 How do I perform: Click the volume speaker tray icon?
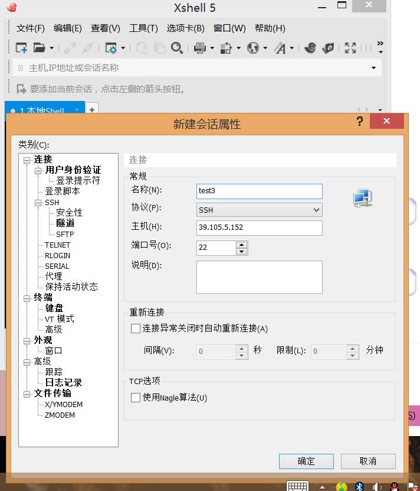click(376, 486)
